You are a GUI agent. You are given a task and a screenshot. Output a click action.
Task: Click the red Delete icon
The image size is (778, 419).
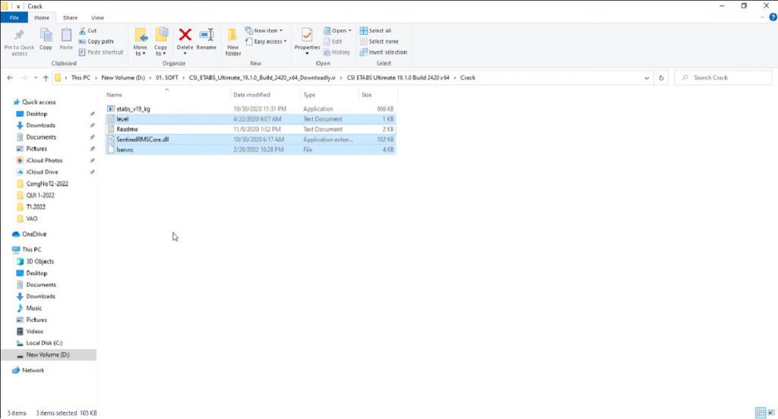tap(185, 35)
